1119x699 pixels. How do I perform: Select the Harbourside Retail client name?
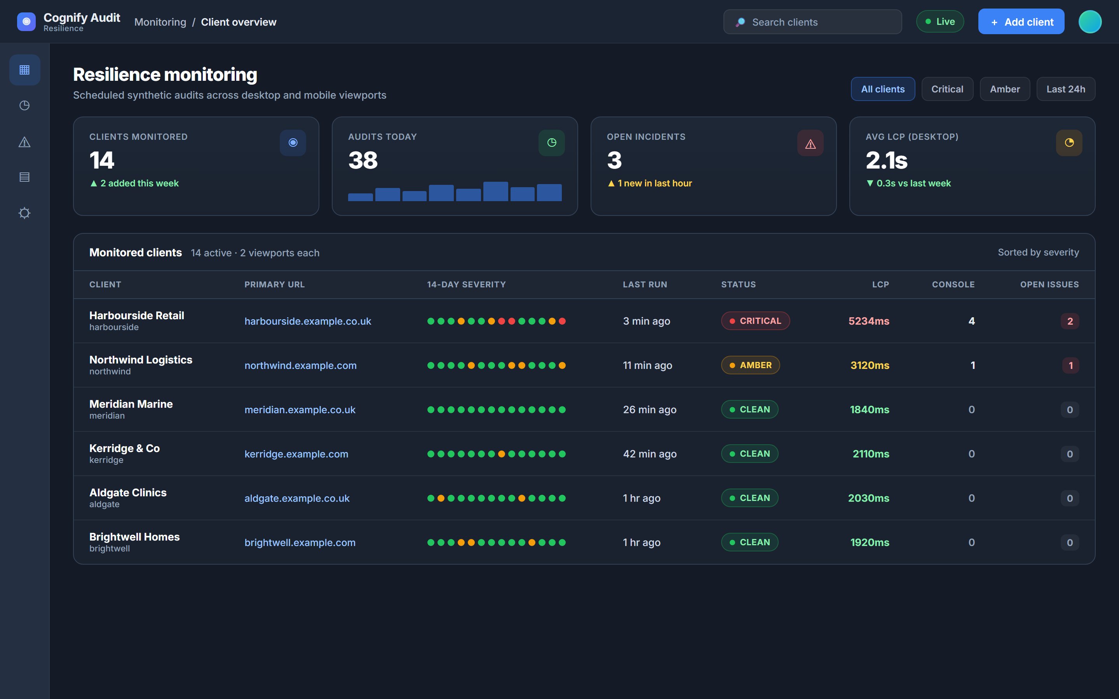pyautogui.click(x=136, y=315)
